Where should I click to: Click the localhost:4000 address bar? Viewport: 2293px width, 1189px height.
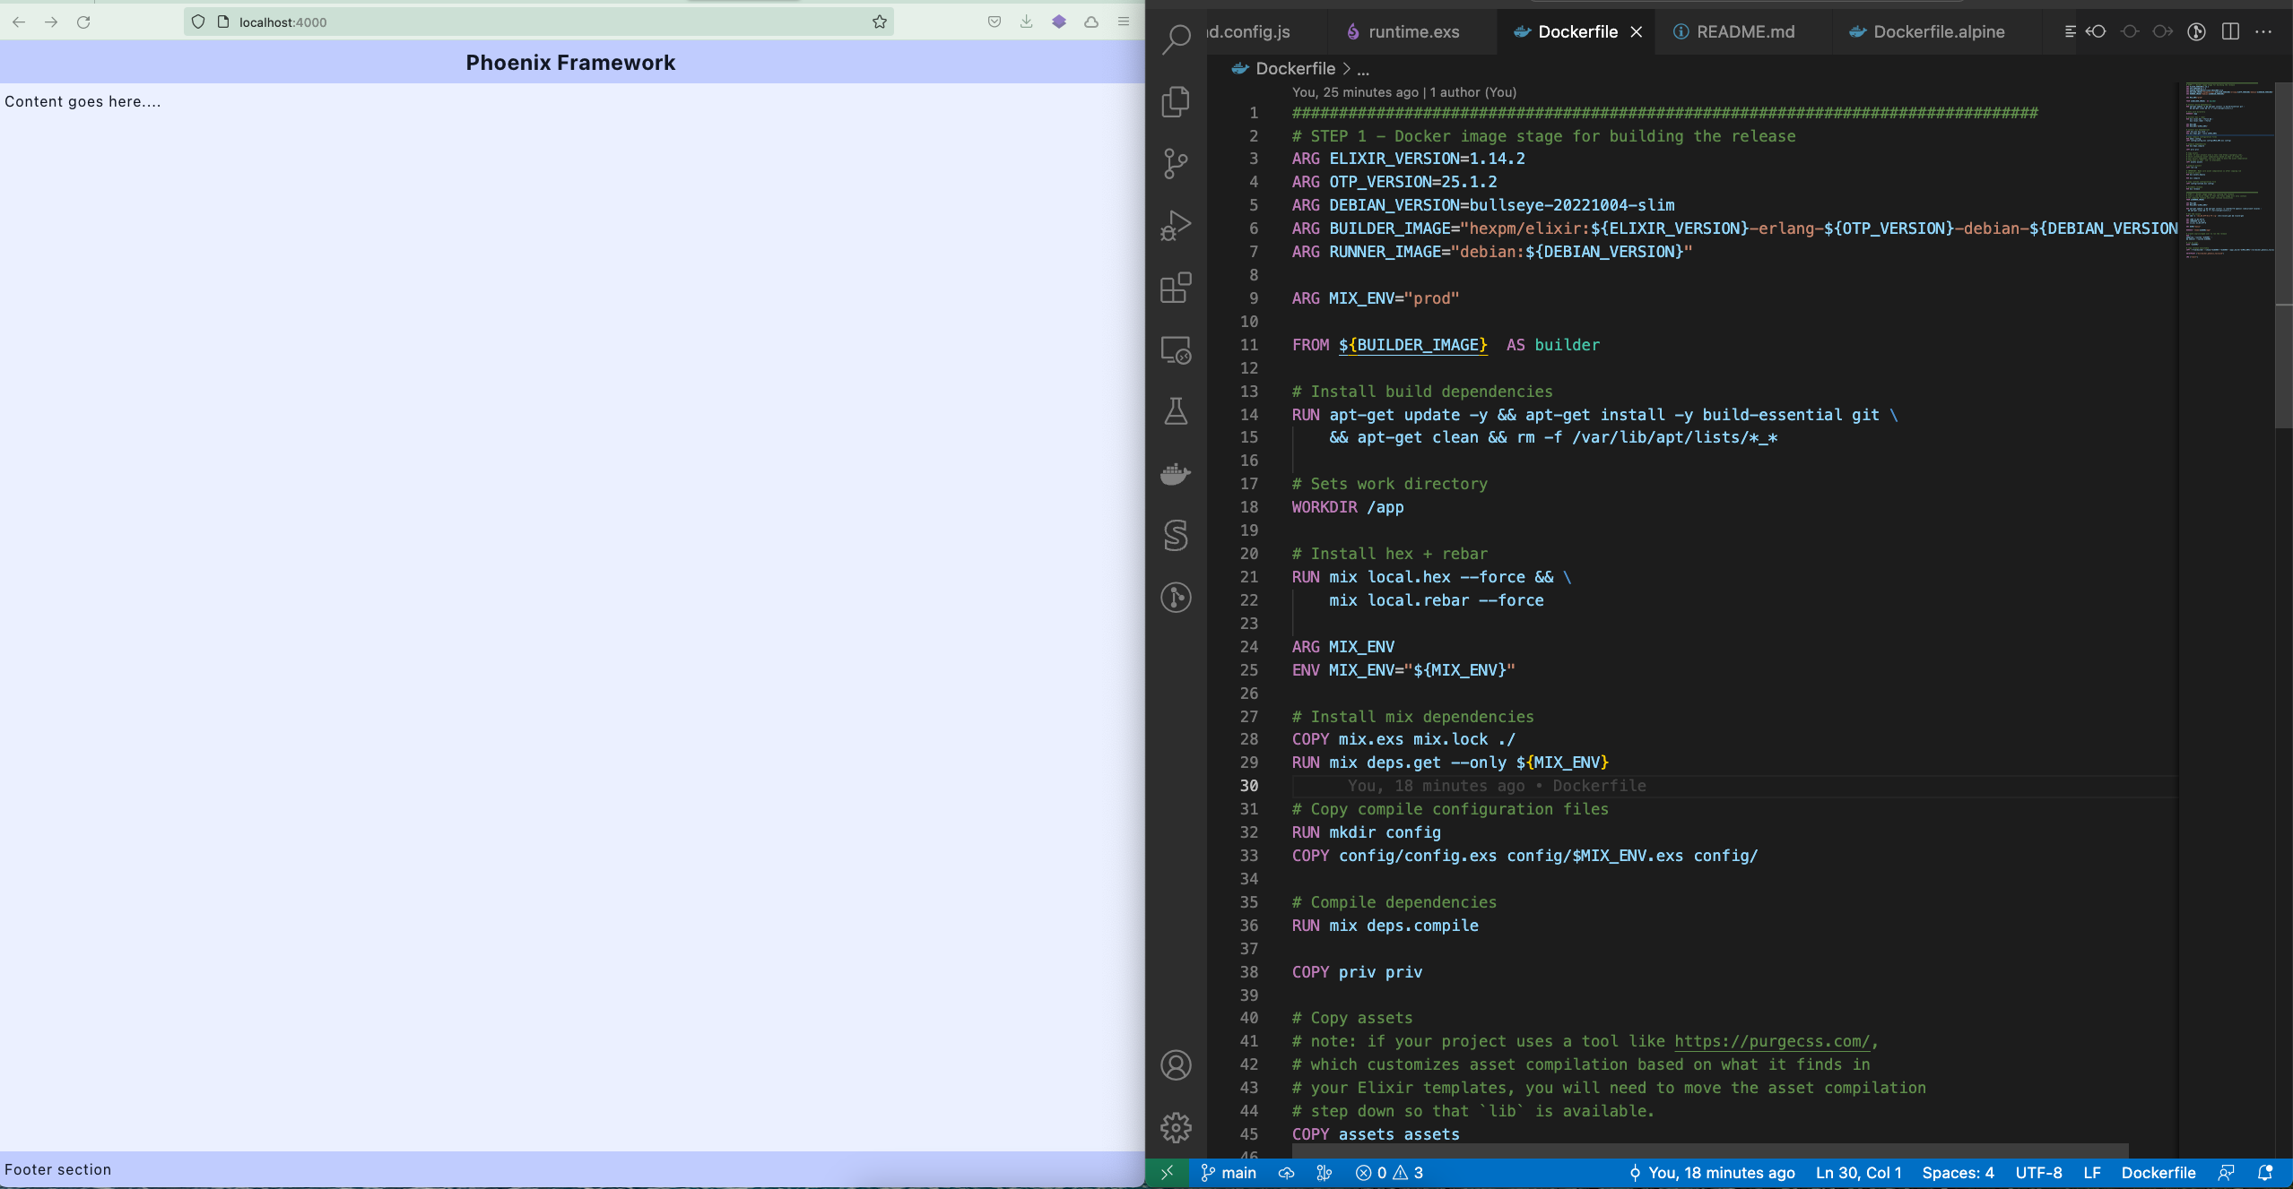[x=538, y=22]
